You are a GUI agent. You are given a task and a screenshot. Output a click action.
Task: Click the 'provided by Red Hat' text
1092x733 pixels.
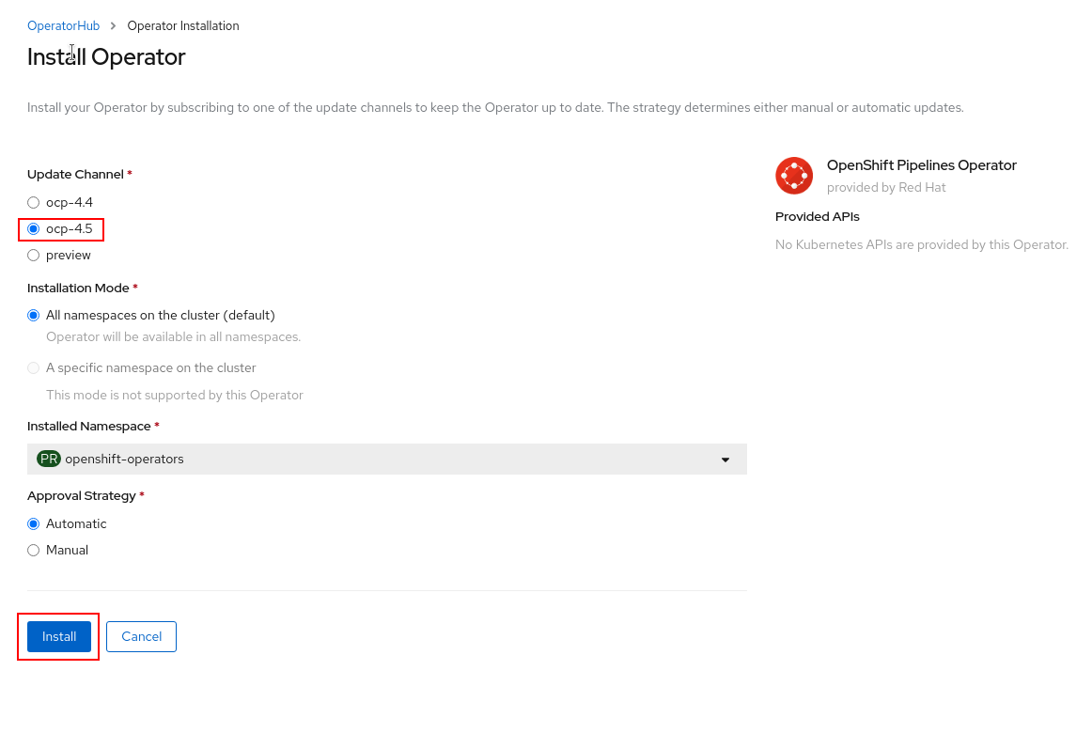[885, 187]
